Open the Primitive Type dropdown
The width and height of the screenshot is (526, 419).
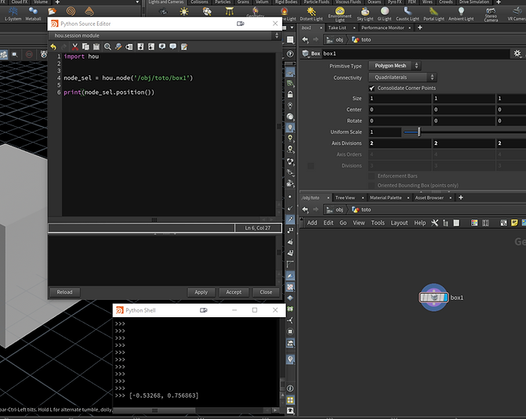(x=395, y=66)
